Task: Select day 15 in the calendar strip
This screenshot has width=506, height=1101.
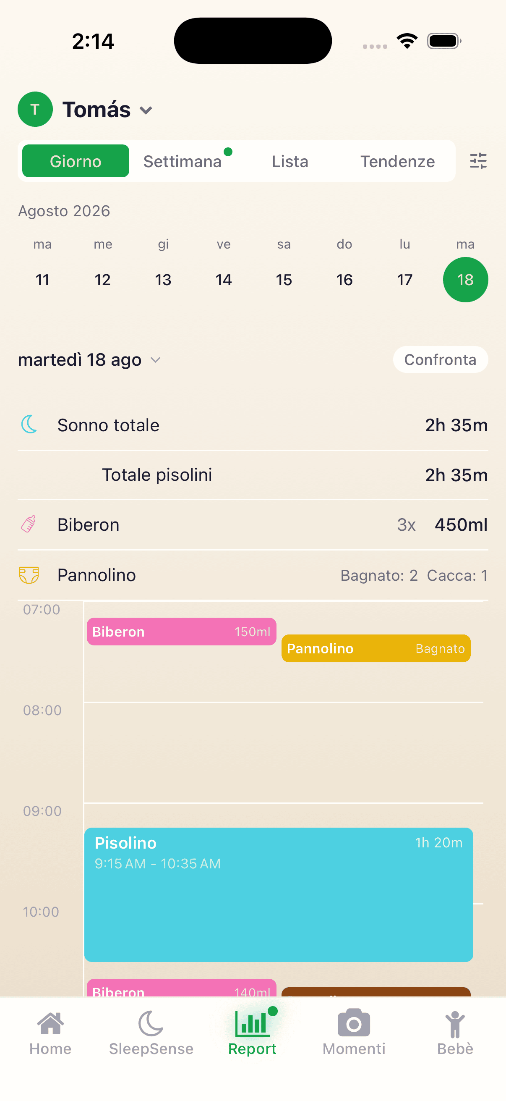Action: pos(284,280)
